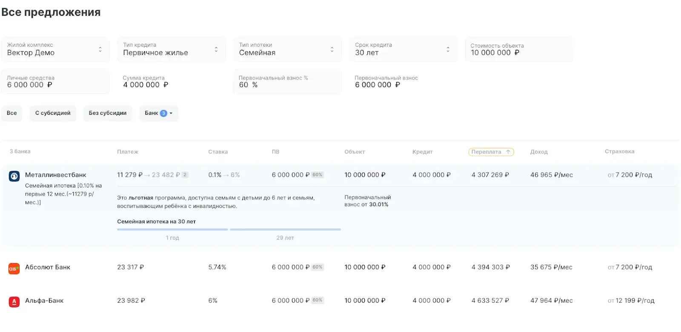Click the payment 23 317 ₽
This screenshot has width=681, height=332.
click(x=130, y=267)
